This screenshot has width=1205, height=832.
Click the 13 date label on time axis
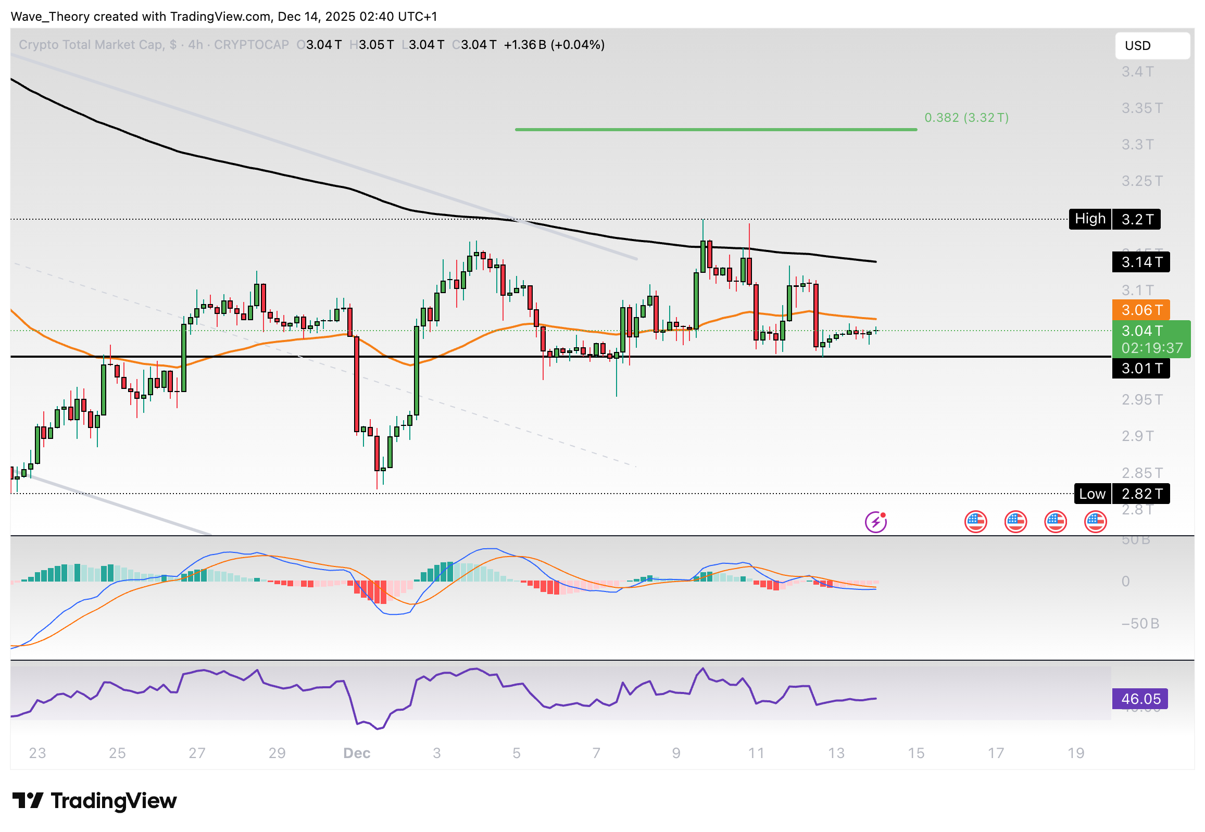(836, 753)
